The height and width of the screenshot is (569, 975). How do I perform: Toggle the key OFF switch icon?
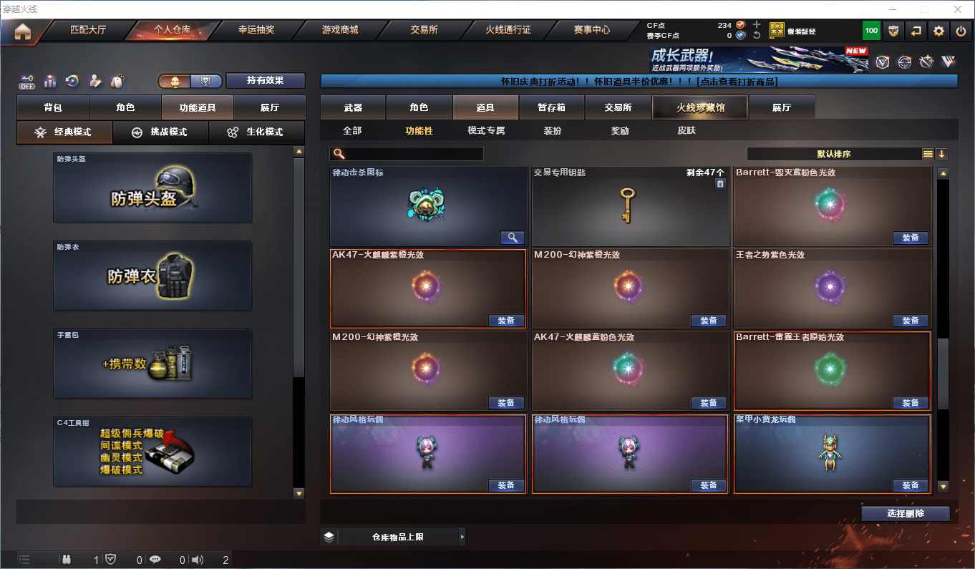coord(27,82)
